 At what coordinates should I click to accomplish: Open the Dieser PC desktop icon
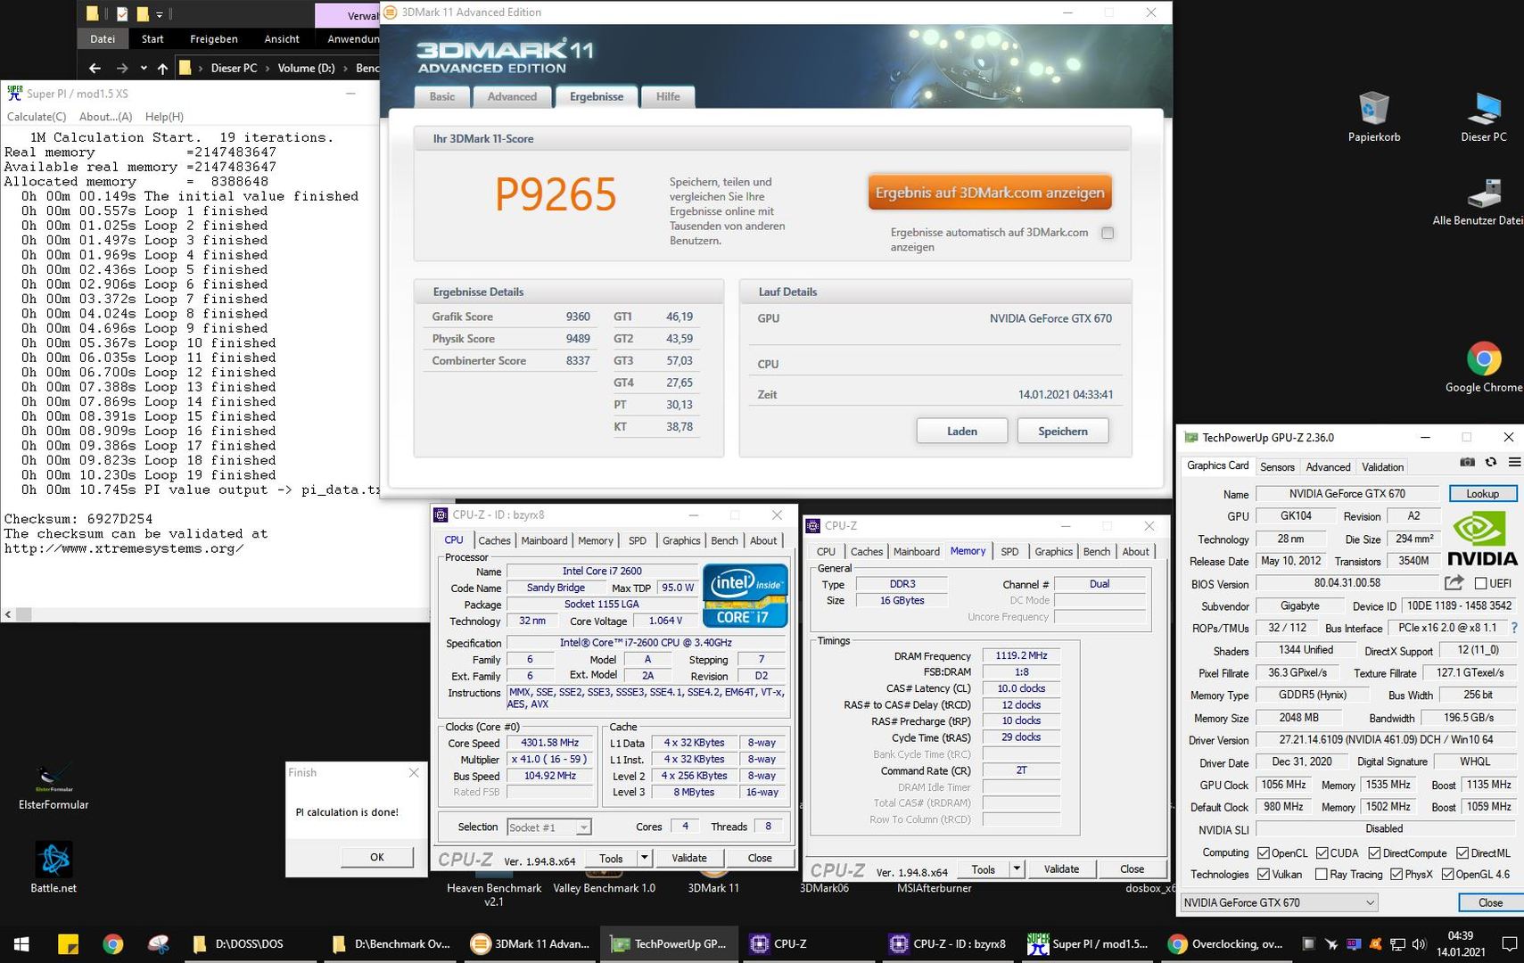[x=1483, y=117]
